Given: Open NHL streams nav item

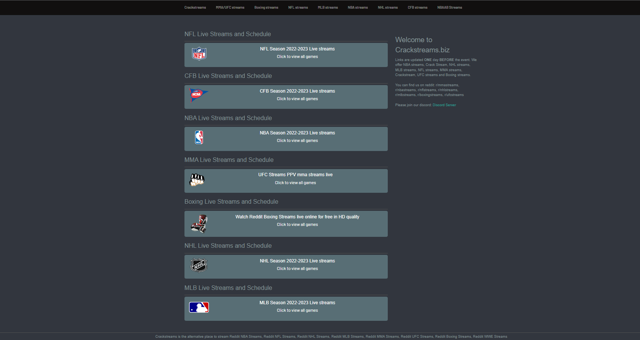Looking at the screenshot, I should [x=388, y=8].
